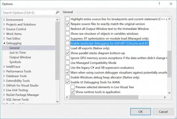Focus the Search Options input field

click(x=29, y=13)
